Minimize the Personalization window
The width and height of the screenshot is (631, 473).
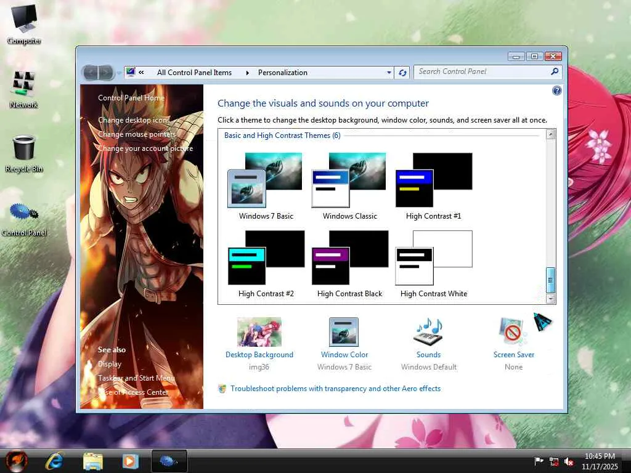point(516,56)
